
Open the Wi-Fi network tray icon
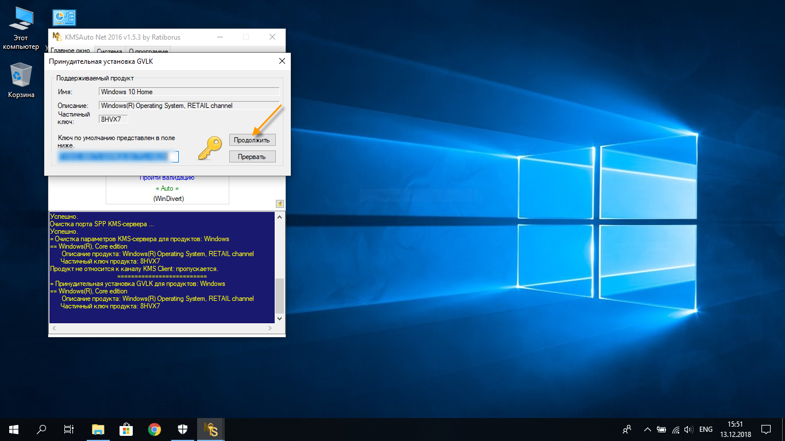click(676, 429)
